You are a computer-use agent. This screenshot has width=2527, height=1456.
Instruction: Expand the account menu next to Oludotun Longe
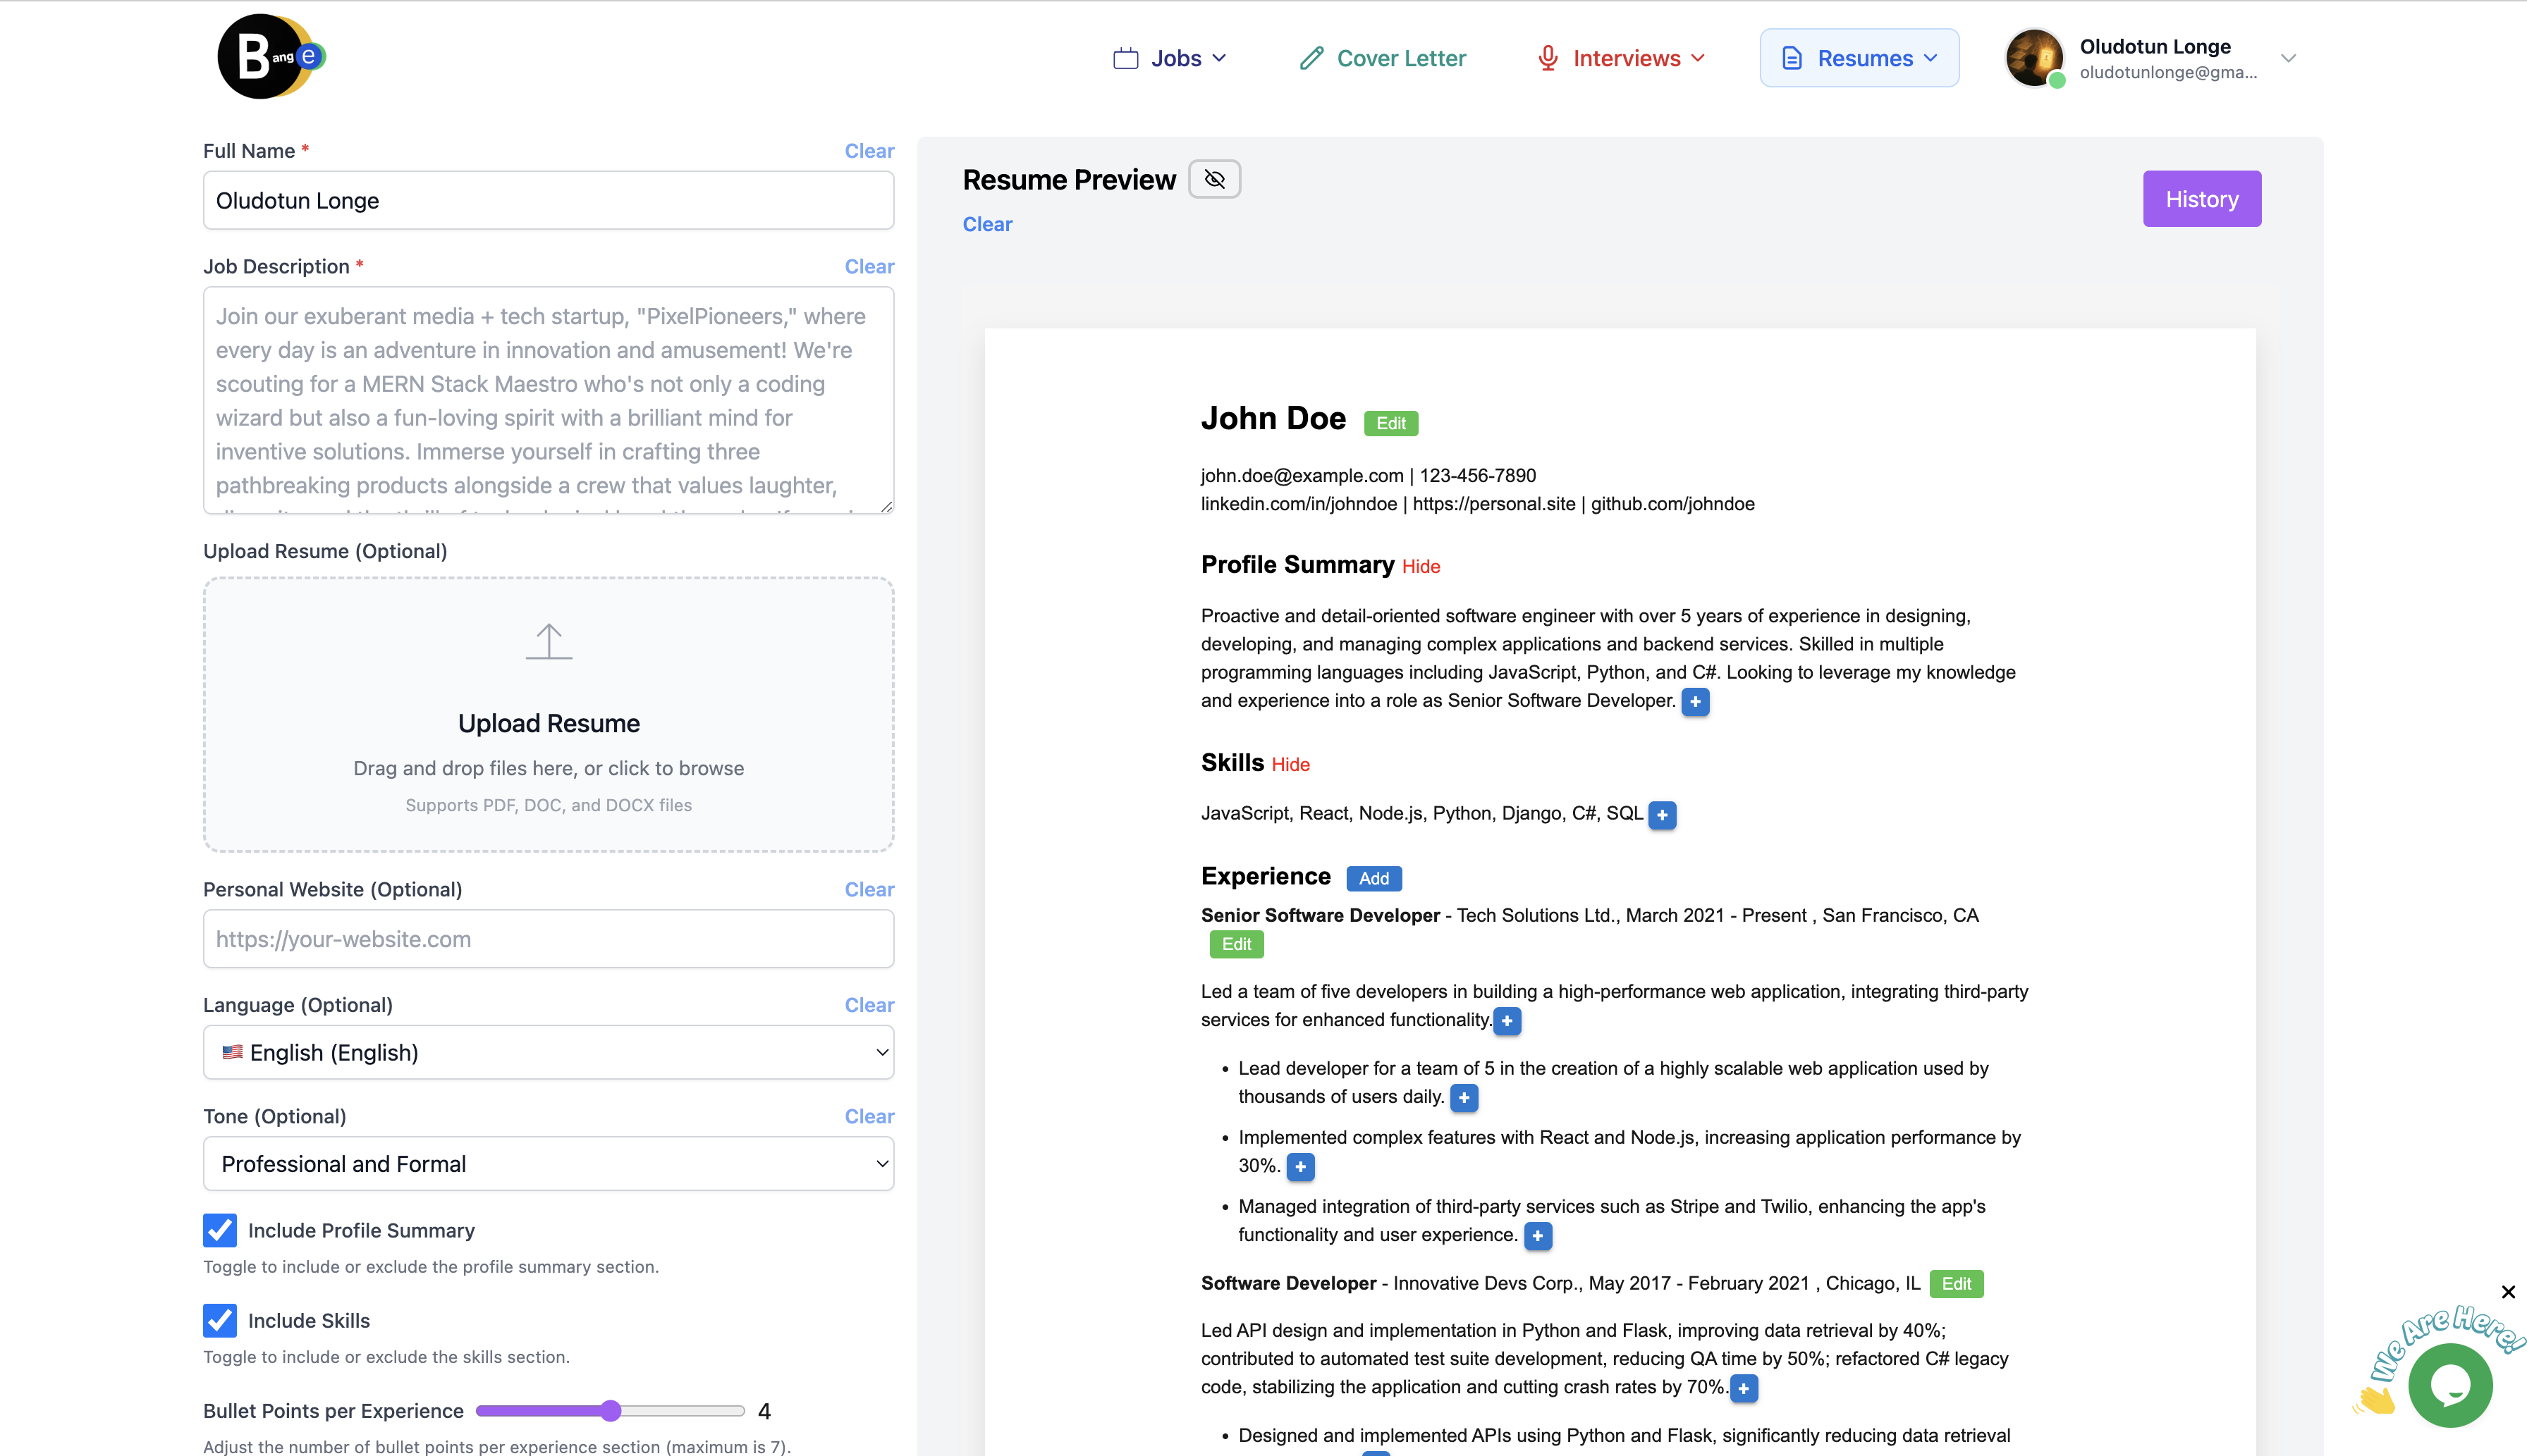(2289, 57)
